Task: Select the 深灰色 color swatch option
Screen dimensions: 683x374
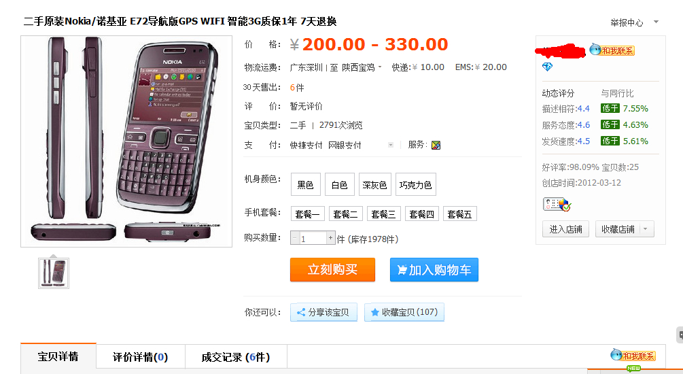Action: 374,185
